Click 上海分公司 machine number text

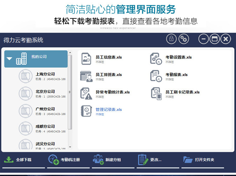tap(51, 79)
